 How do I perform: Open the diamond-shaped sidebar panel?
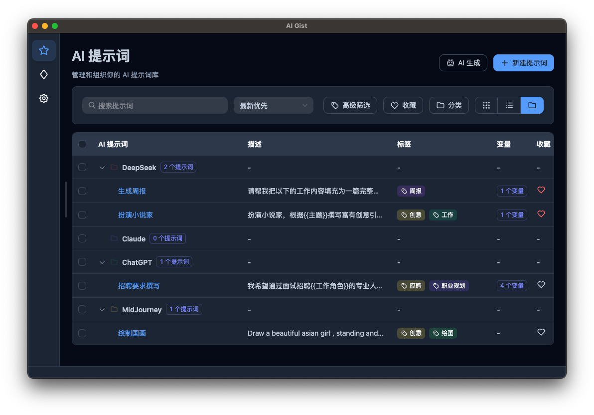(x=44, y=74)
